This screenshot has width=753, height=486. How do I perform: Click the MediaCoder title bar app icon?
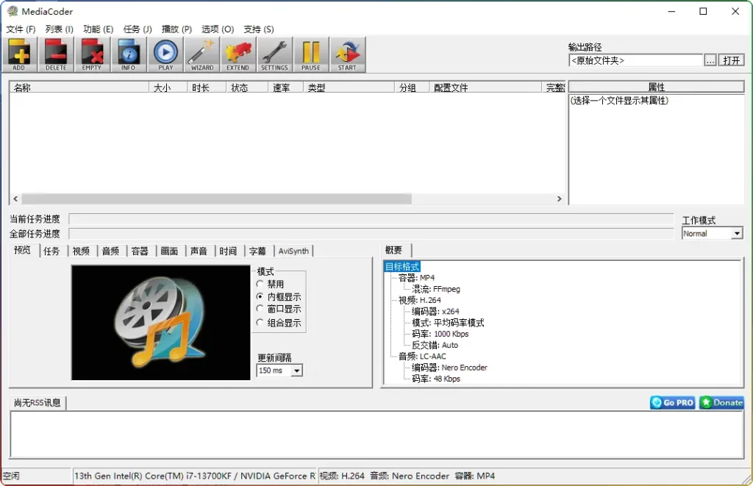[13, 11]
